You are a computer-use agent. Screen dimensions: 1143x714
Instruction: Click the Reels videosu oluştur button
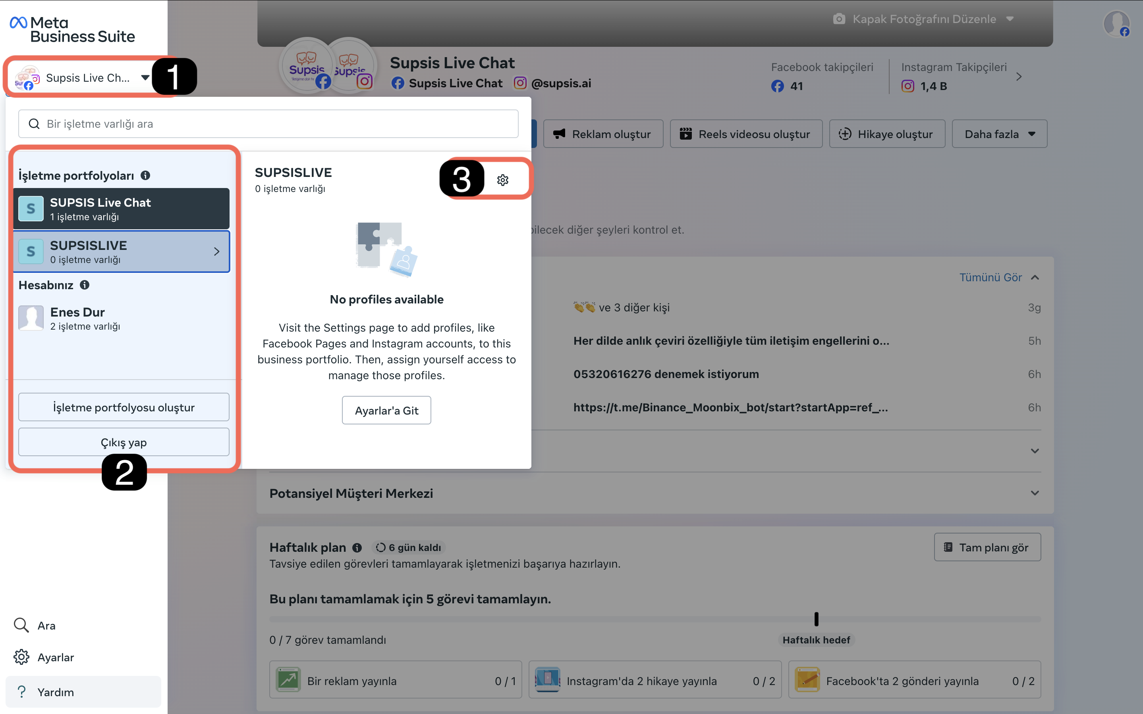pos(746,134)
